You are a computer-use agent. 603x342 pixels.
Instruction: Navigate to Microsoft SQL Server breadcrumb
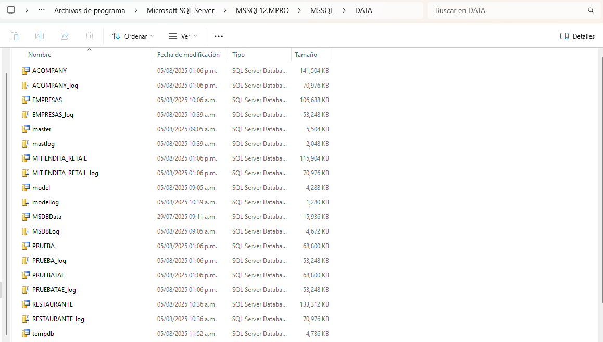click(x=180, y=10)
